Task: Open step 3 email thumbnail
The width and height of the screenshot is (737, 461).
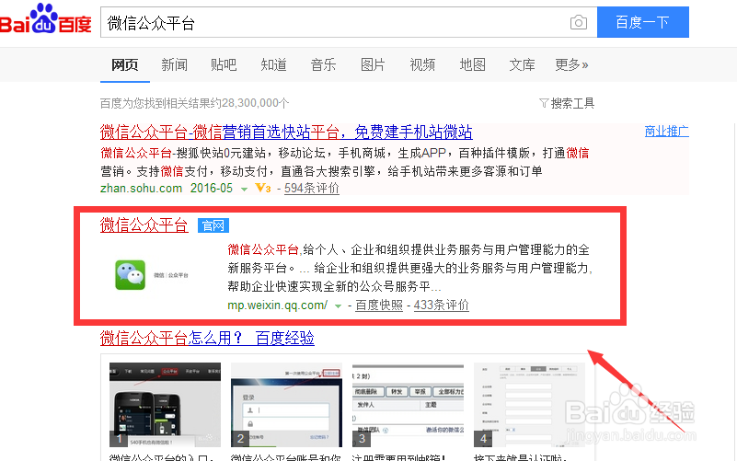Action: (408, 405)
